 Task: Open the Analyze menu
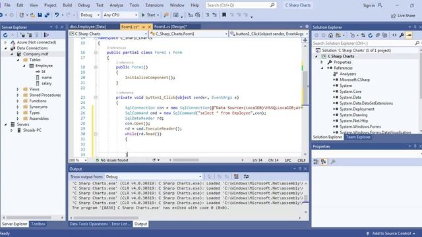[116, 5]
